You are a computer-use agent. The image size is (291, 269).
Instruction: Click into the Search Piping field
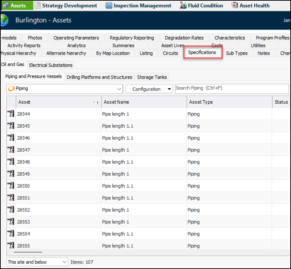[x=232, y=88]
